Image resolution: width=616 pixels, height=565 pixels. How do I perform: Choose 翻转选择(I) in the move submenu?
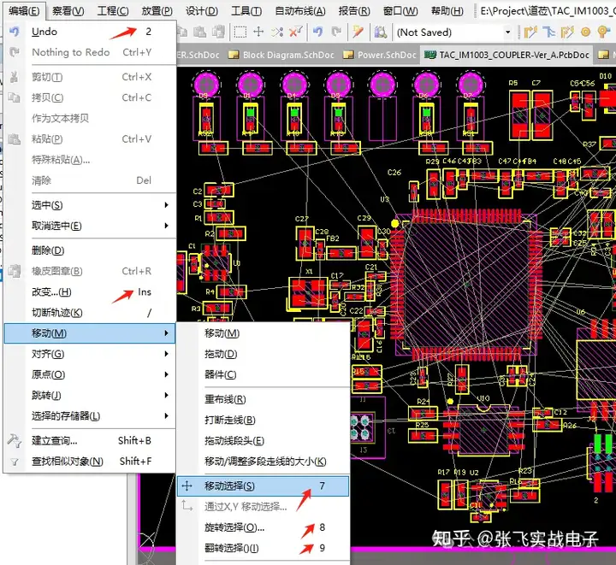pos(264,548)
